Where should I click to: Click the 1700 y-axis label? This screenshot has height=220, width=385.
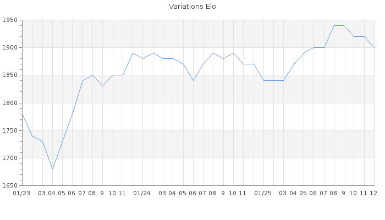click(x=9, y=158)
